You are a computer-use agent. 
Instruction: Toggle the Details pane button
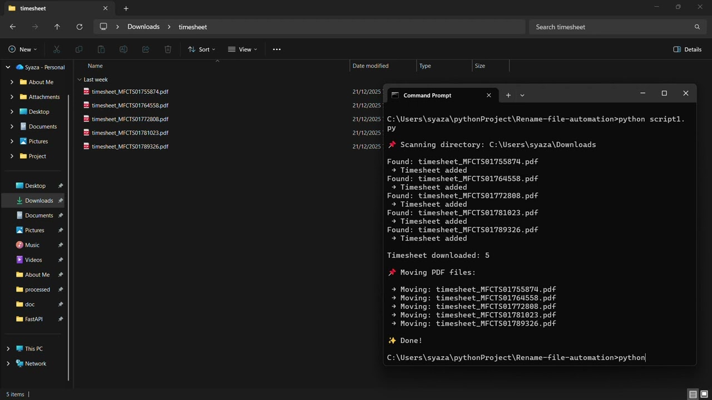(688, 49)
